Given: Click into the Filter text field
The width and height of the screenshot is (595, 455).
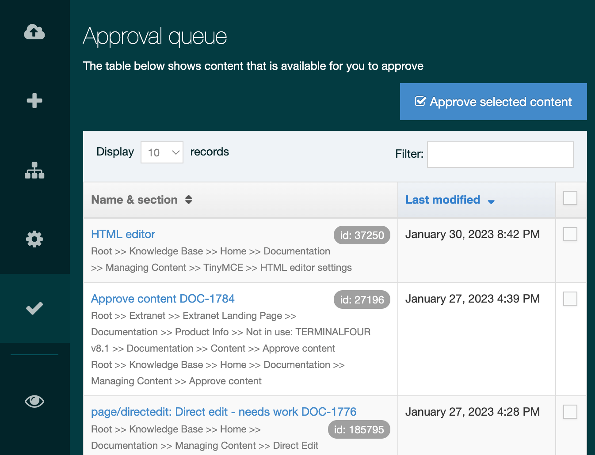Looking at the screenshot, I should [500, 155].
